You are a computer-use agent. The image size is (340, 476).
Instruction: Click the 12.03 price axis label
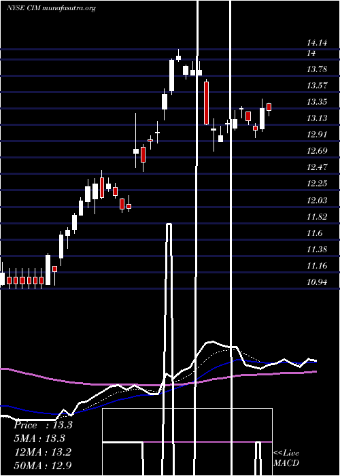(x=317, y=201)
